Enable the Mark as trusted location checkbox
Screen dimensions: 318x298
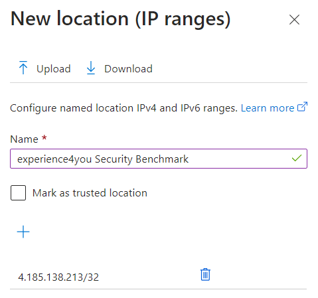(18, 192)
